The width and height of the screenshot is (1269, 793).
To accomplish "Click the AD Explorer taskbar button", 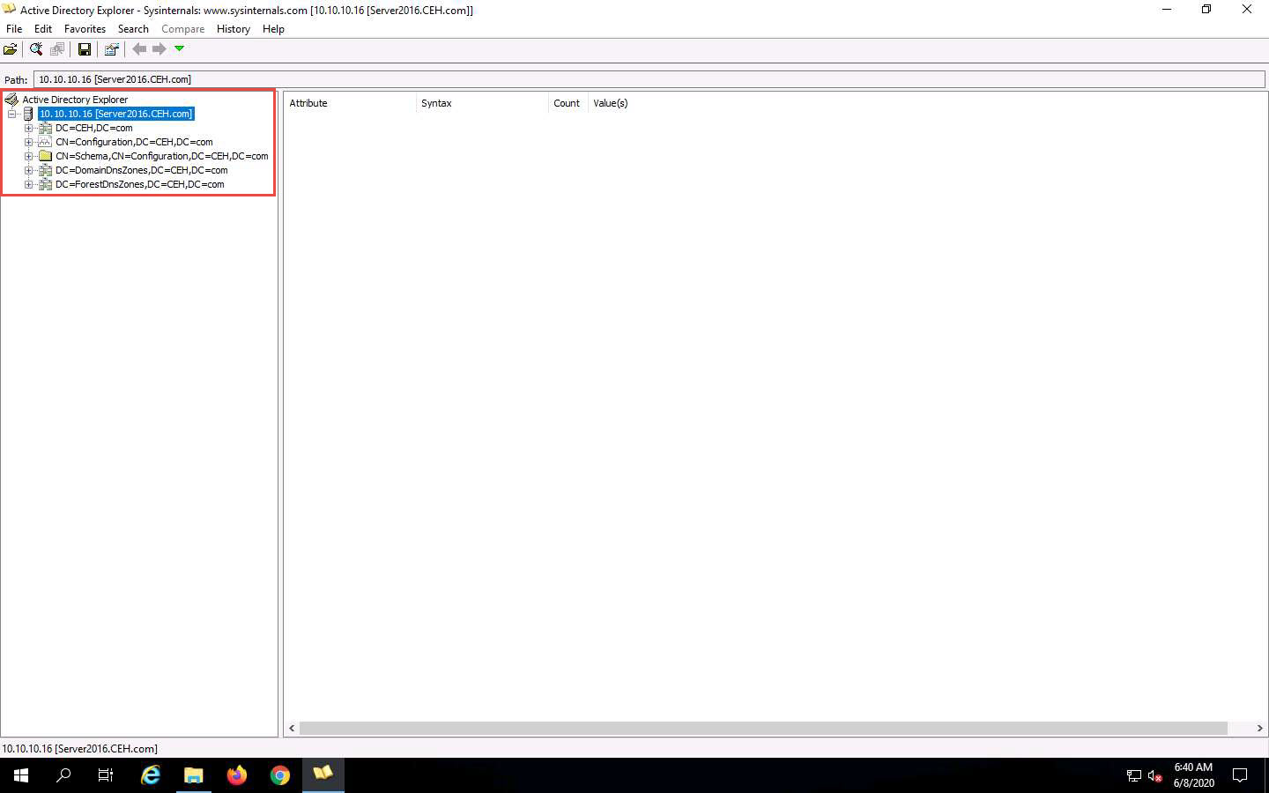I will click(x=323, y=775).
